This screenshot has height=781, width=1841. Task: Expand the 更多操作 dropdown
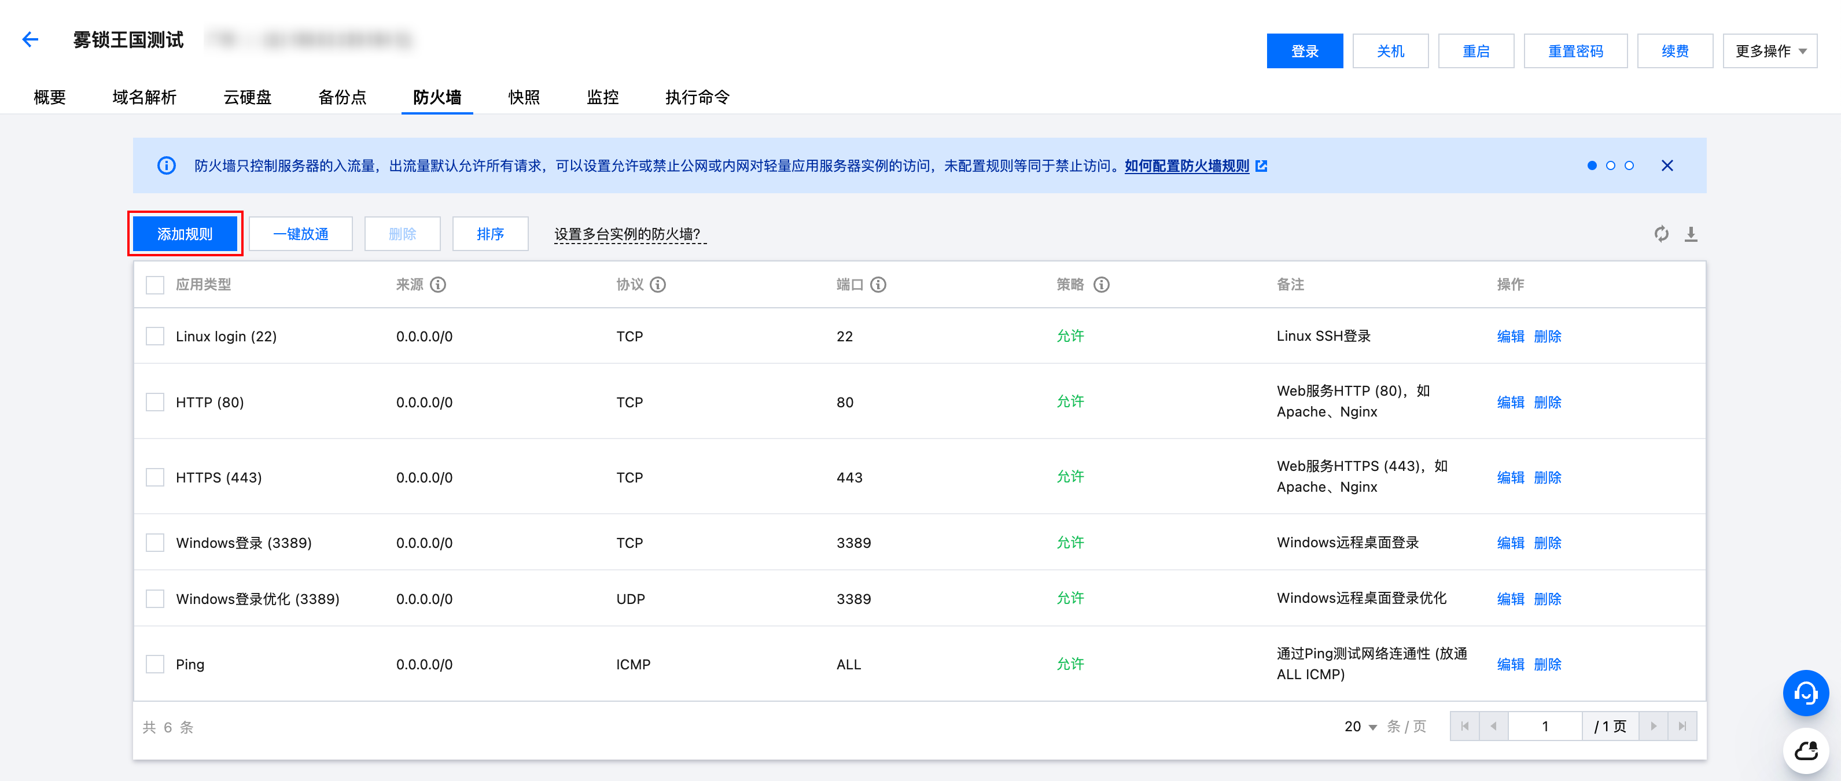tap(1769, 51)
